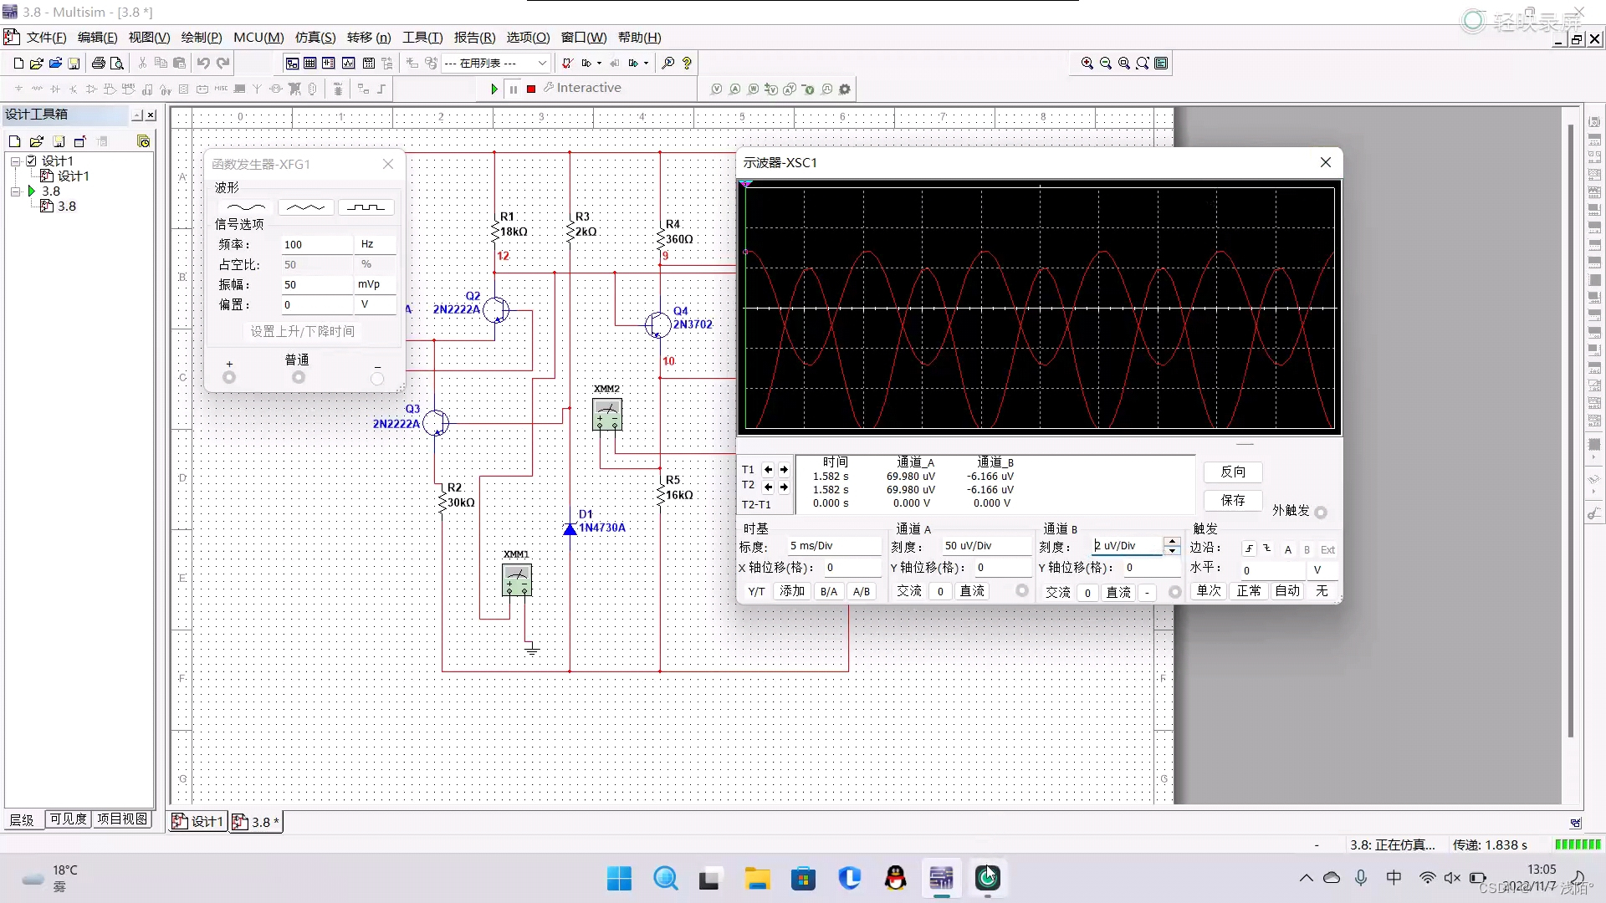The width and height of the screenshot is (1606, 903).
Task: Click the spreadsheet view toolbar icon
Action: click(x=310, y=63)
